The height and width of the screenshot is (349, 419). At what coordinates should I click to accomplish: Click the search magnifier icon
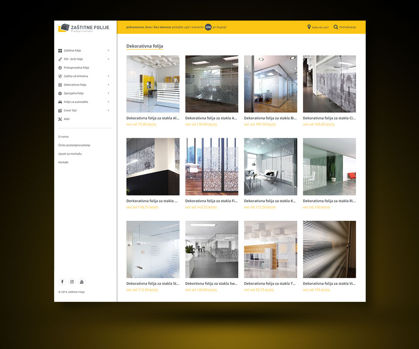[x=336, y=27]
